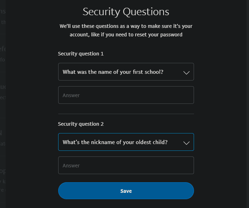Image resolution: width=249 pixels, height=208 pixels.
Task: Click the right end of the first answer box
Action: tap(189, 95)
